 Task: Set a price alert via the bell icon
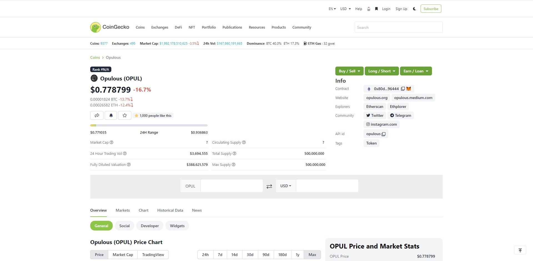coord(111,115)
